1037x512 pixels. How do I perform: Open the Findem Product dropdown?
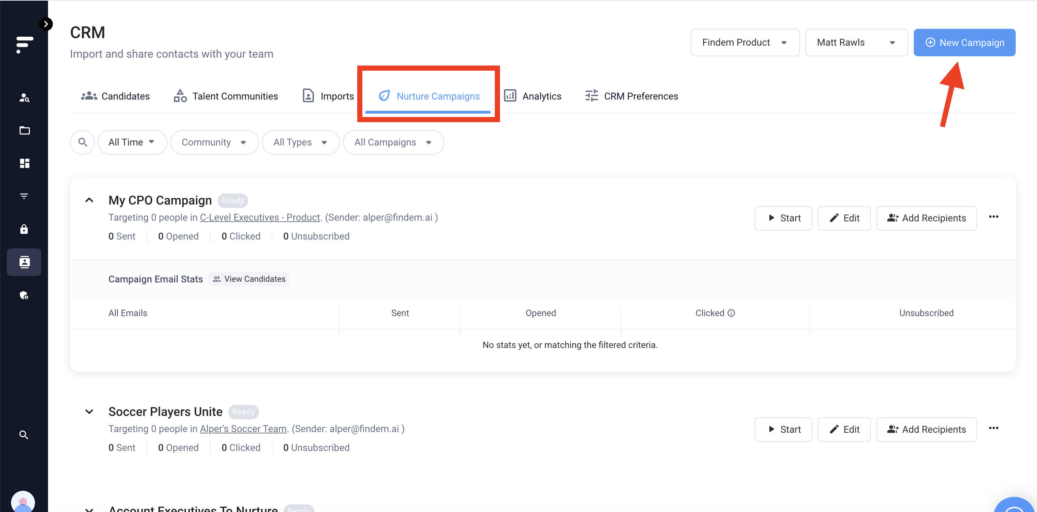coord(745,42)
